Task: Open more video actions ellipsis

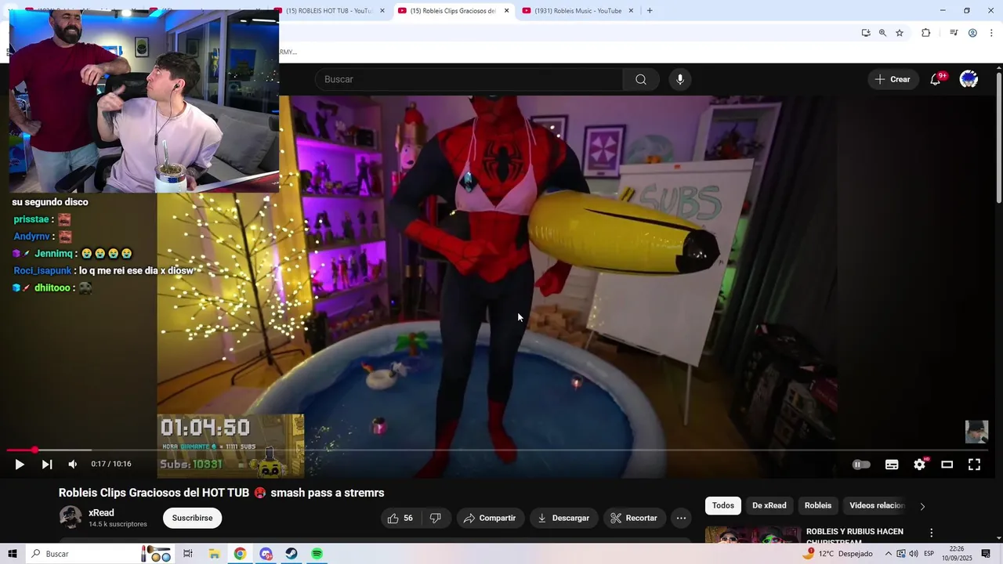Action: click(681, 518)
